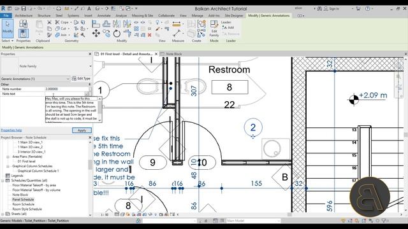This screenshot has height=229, width=408.
Task: Open the Manage ribbon tab
Action: pyautogui.click(x=197, y=15)
